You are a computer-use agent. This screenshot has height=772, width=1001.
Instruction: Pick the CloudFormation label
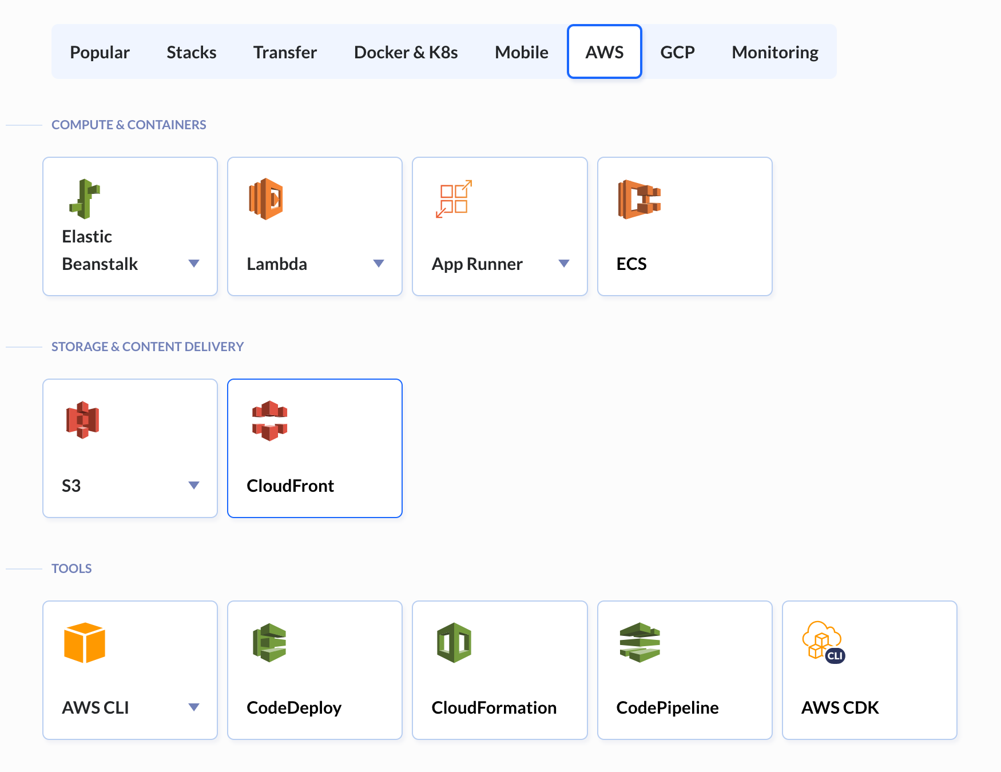point(494,707)
